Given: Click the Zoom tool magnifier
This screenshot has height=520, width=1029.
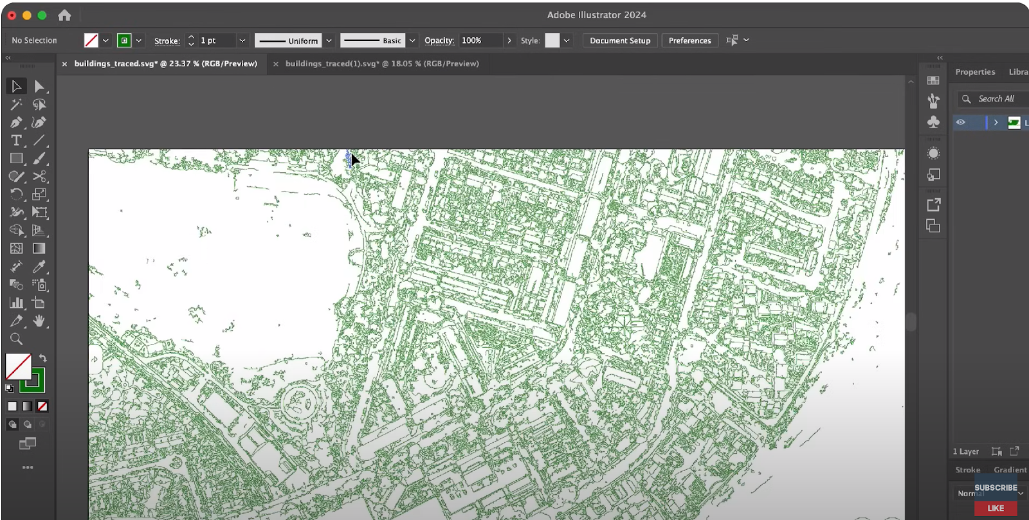Looking at the screenshot, I should pos(16,339).
